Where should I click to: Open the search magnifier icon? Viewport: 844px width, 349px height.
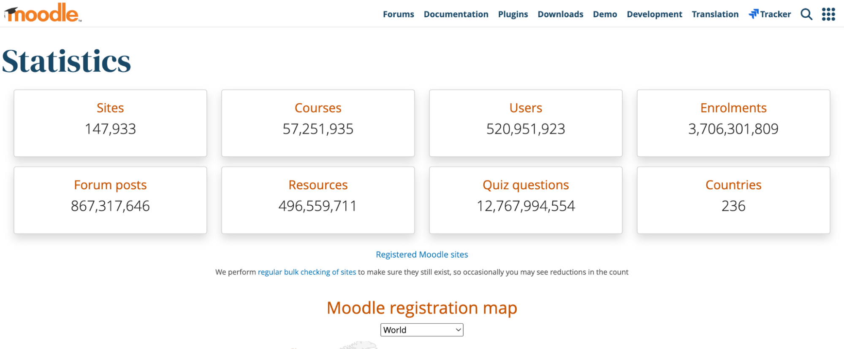pyautogui.click(x=806, y=14)
